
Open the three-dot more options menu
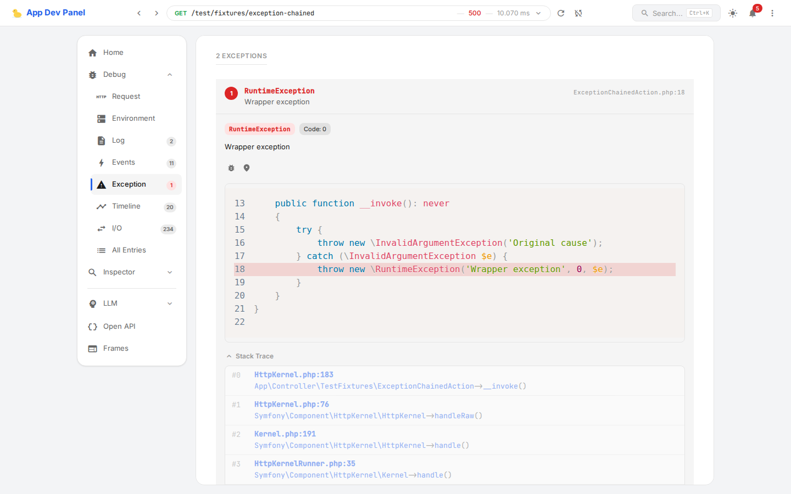pos(772,13)
